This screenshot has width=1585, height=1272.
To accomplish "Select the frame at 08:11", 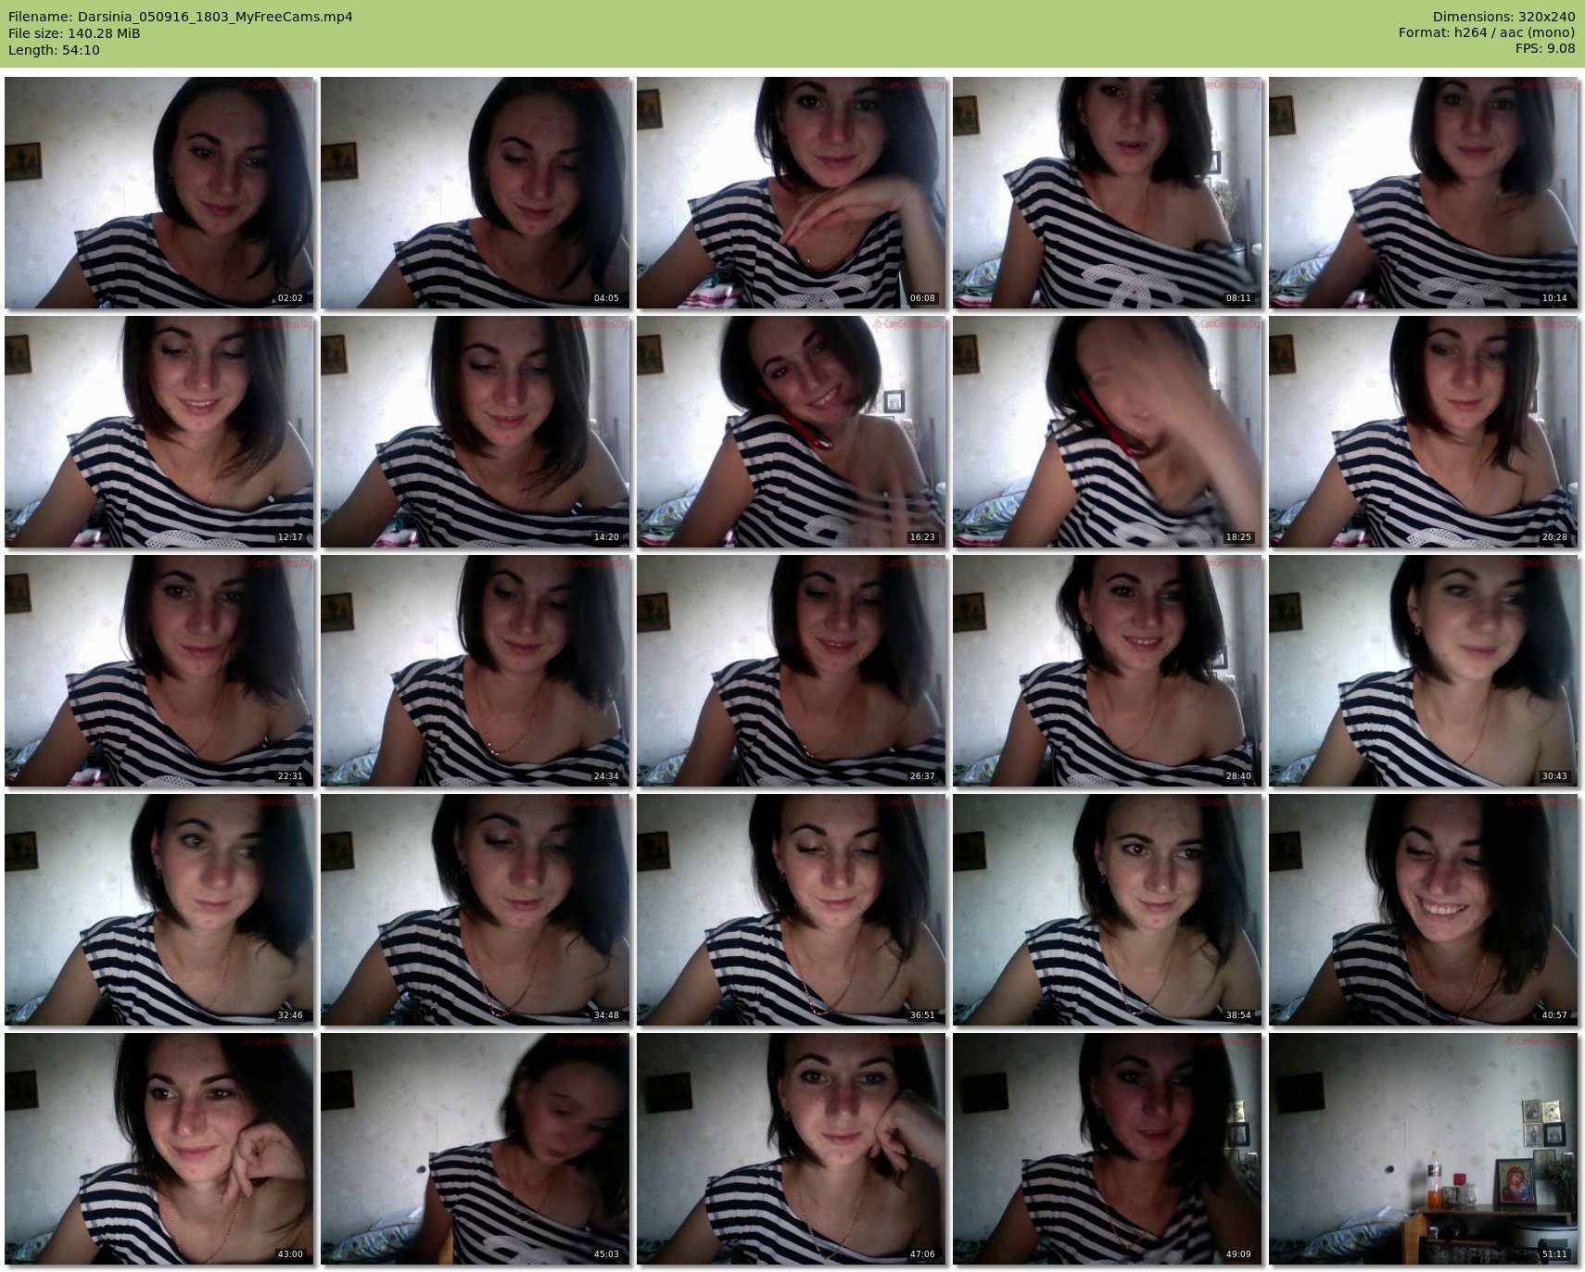I will pyautogui.click(x=1108, y=193).
